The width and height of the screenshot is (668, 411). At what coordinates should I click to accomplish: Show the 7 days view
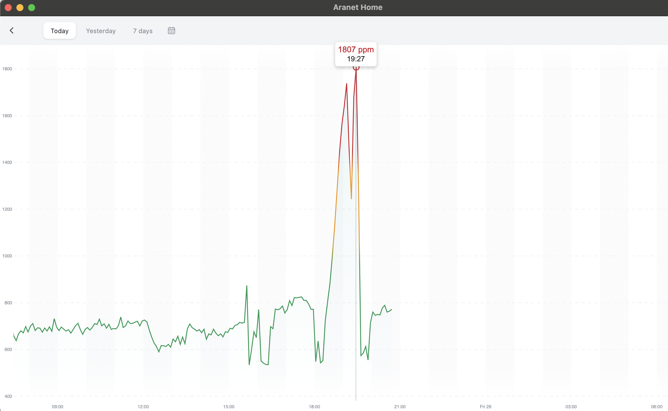143,31
